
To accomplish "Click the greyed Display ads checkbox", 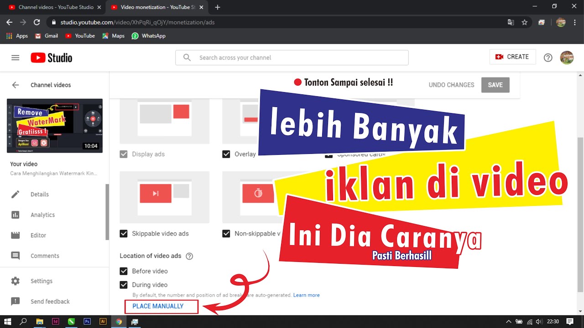I will (x=124, y=154).
